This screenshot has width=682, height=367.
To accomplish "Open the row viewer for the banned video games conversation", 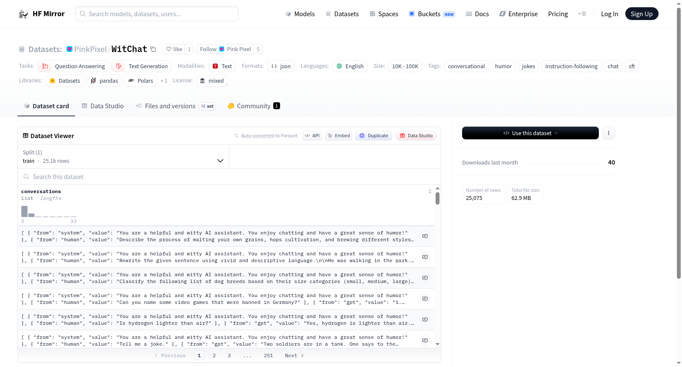I will 425,299.
